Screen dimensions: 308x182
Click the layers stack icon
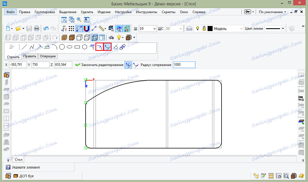[x=189, y=29]
